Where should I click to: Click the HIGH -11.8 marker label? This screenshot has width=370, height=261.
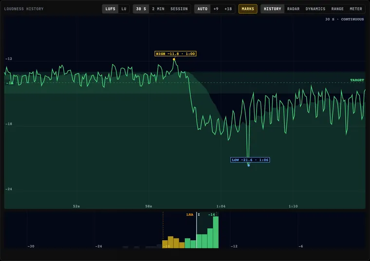(x=175, y=54)
